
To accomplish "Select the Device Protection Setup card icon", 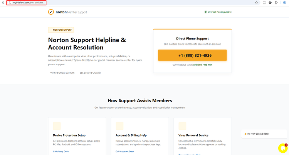I will pyautogui.click(x=57, y=126).
